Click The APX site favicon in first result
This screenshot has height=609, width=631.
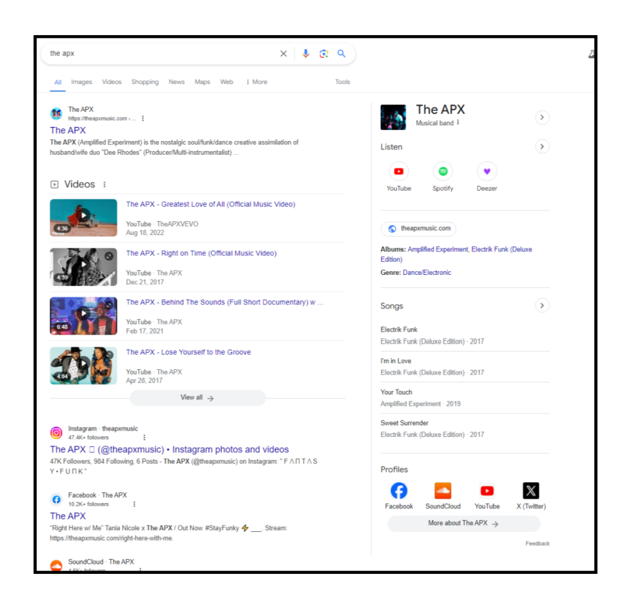(56, 114)
